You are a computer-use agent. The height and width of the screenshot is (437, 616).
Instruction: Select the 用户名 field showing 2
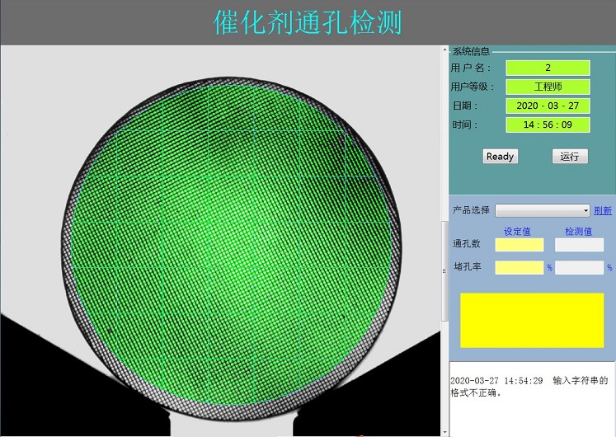coord(548,68)
